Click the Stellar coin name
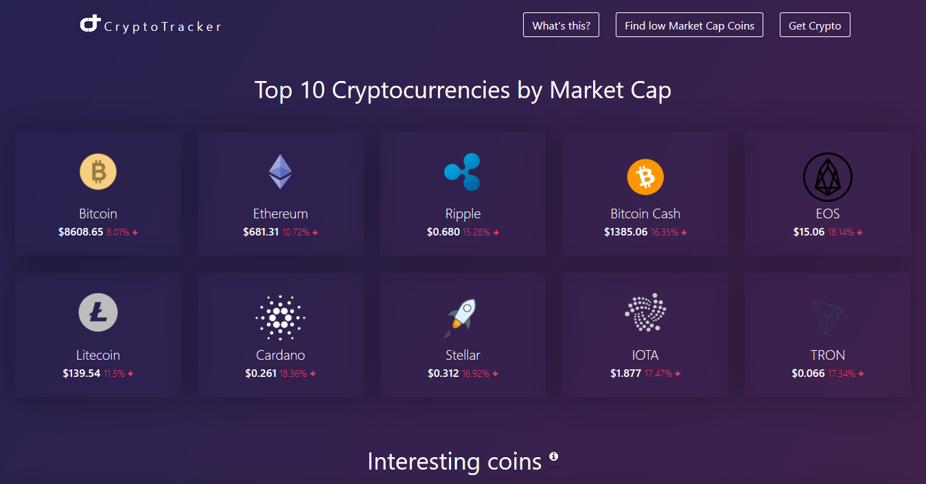The image size is (926, 484). 463,355
